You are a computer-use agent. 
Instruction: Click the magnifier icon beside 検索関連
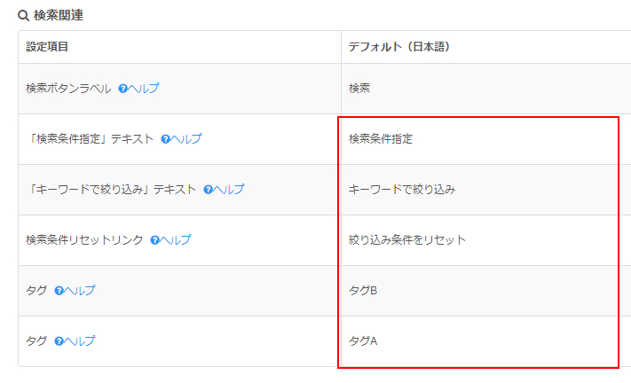(x=23, y=16)
